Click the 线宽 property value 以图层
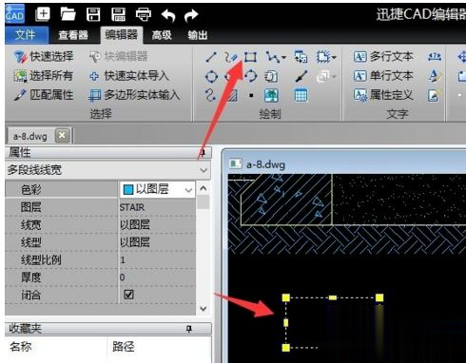This screenshot has width=466, height=363. (x=135, y=224)
